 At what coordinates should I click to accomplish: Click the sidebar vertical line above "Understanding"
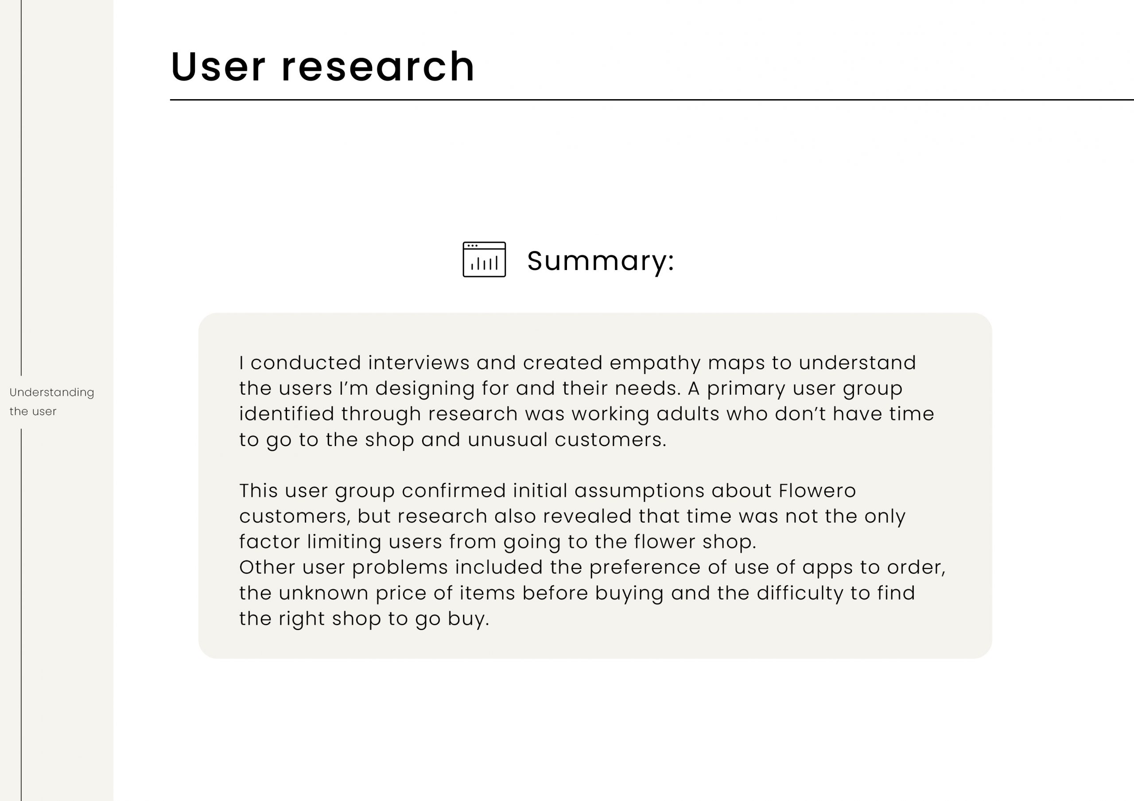tap(21, 188)
